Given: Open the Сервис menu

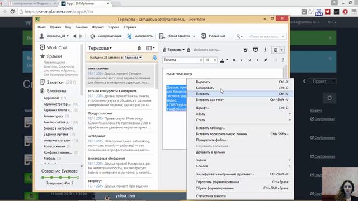Looking at the screenshot, I should tap(114, 27).
